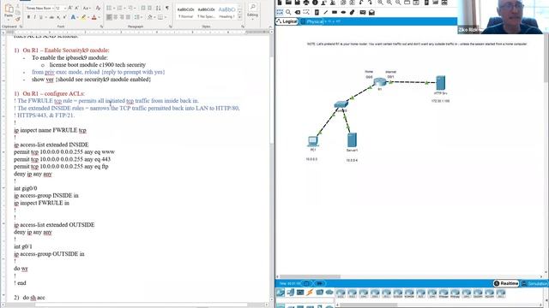The image size is (549, 308).
Task: Toggle Show/Hide paragraph marks
Action: 167,8
